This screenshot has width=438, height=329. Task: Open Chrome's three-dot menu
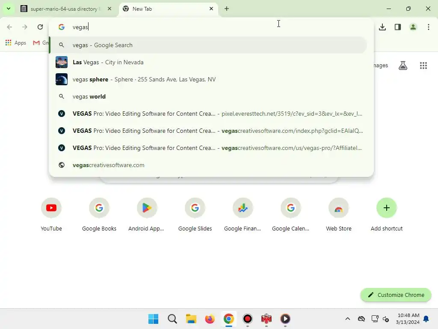(x=429, y=27)
